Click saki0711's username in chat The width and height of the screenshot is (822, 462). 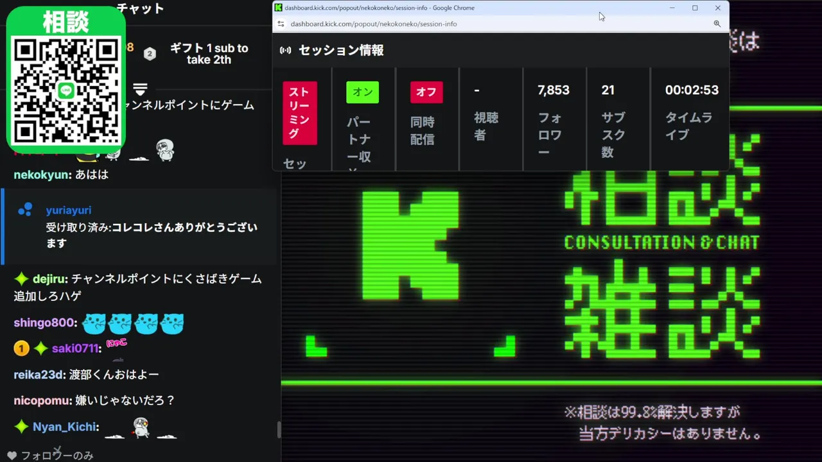pos(75,348)
